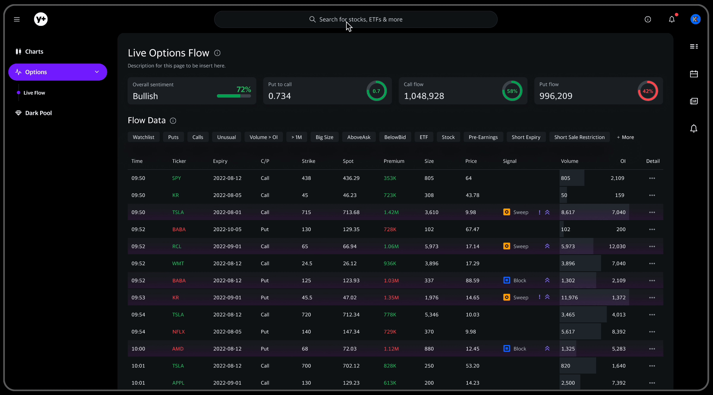713x395 pixels.
Task: Click the Charts candlestick icon
Action: point(18,51)
